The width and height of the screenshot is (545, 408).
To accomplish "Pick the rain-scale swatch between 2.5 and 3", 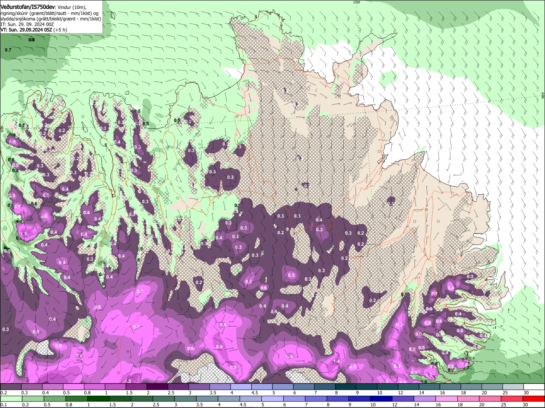I will point(163,399).
